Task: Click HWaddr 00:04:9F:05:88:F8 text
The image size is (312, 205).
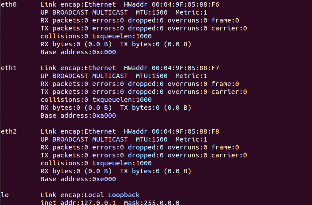Action: pyautogui.click(x=172, y=131)
